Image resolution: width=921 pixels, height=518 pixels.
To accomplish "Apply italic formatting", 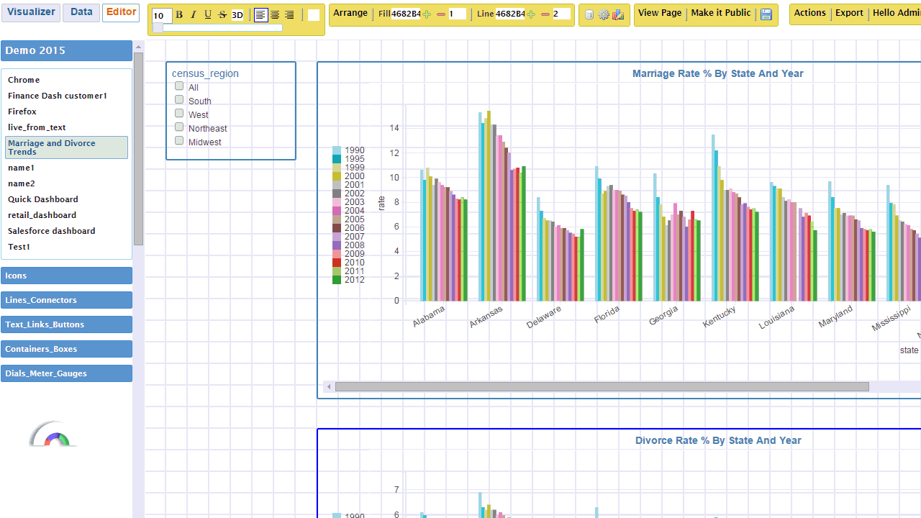I will (x=193, y=14).
